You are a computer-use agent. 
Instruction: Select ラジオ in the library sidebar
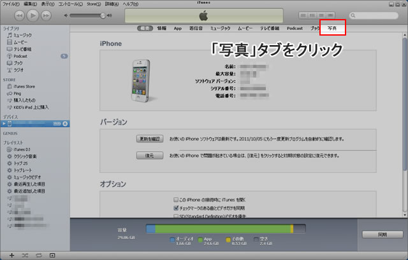point(18,70)
